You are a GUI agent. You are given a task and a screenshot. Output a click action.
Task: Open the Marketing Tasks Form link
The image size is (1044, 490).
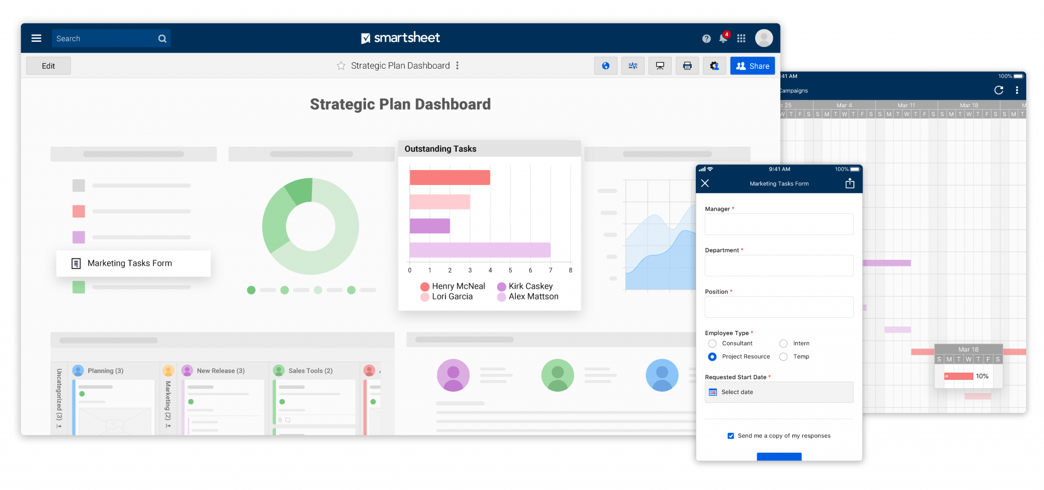point(133,263)
